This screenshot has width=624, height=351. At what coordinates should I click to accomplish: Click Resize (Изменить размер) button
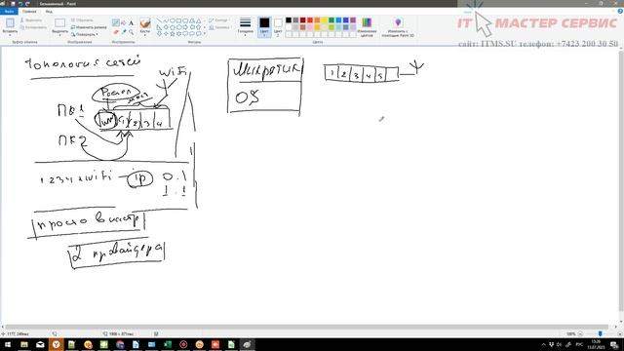tap(89, 27)
